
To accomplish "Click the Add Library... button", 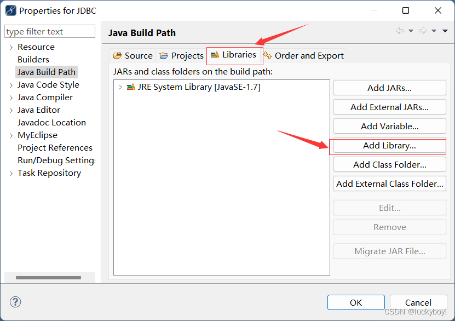I will point(389,145).
